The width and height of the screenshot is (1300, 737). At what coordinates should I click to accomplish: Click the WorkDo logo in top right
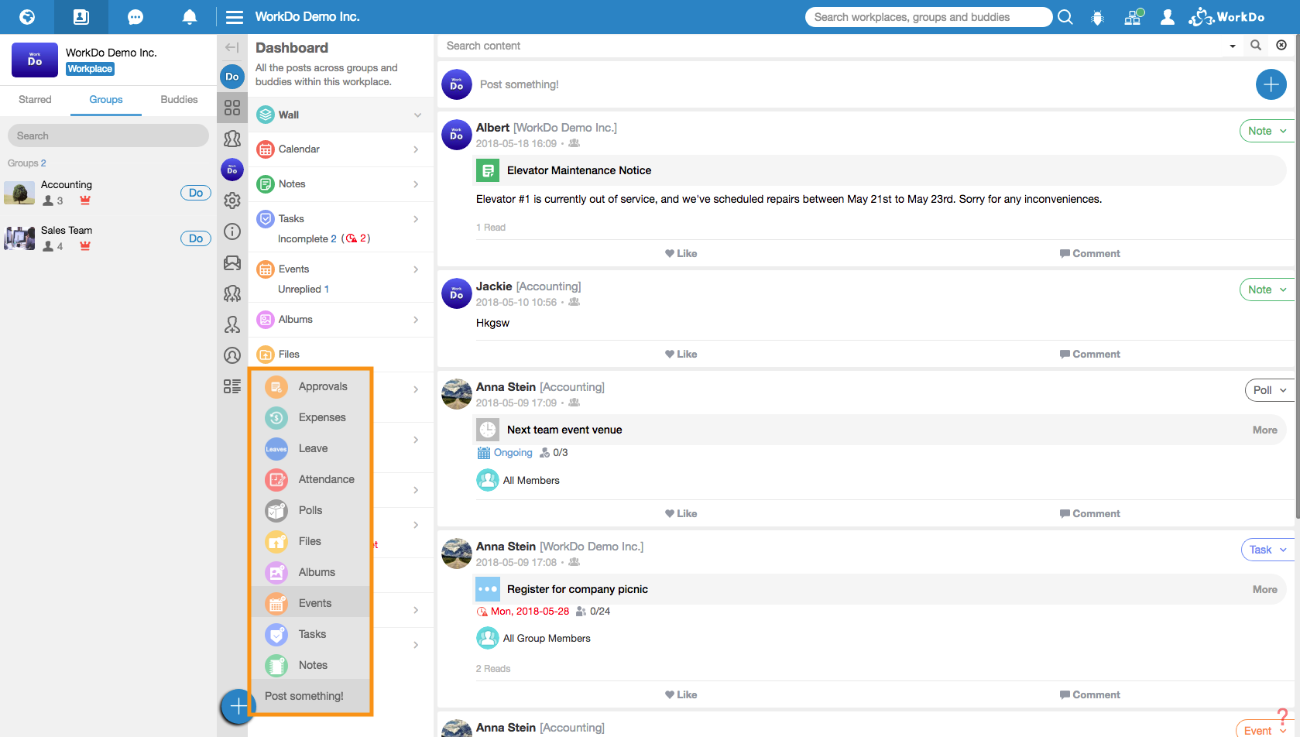pos(1227,17)
